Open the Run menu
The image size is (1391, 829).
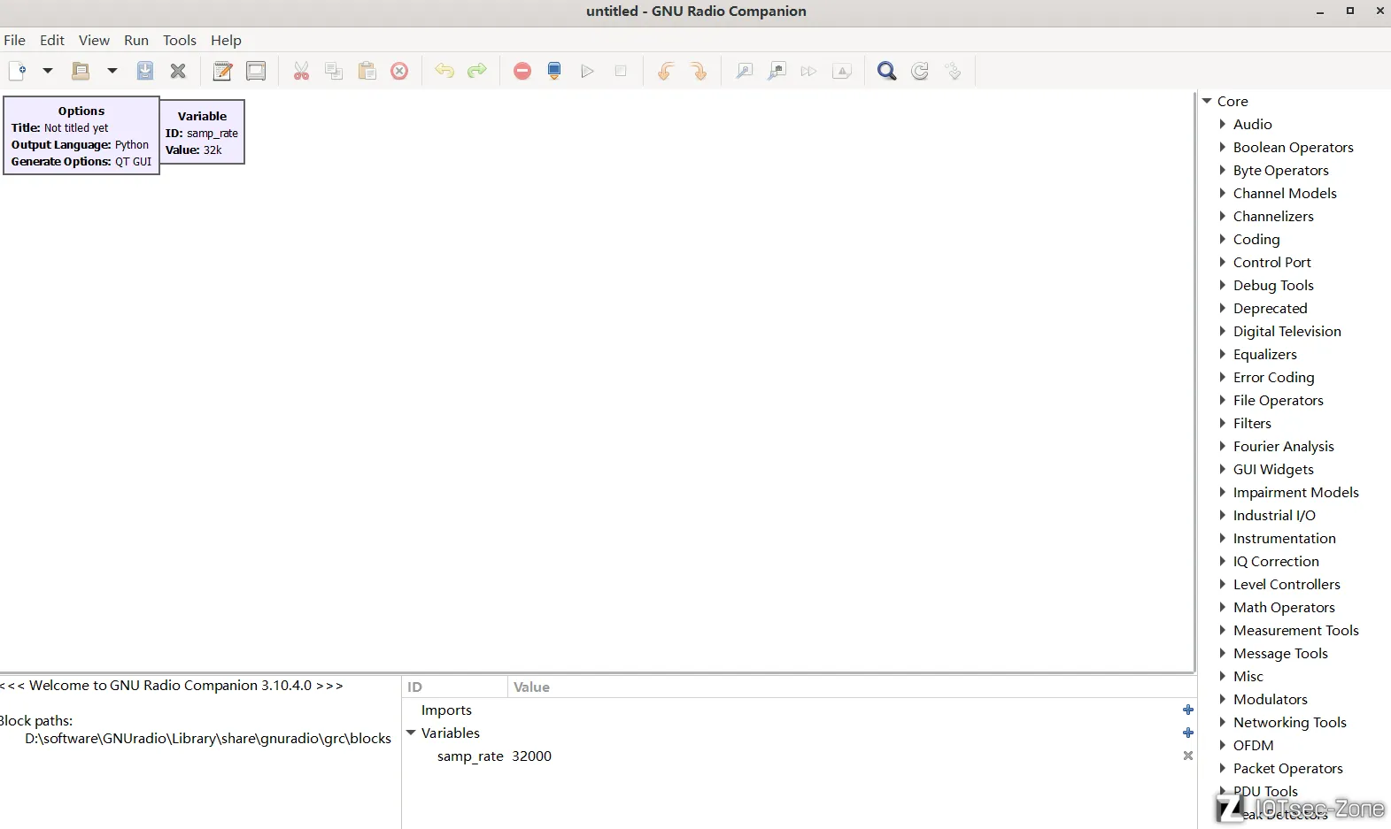pos(136,40)
